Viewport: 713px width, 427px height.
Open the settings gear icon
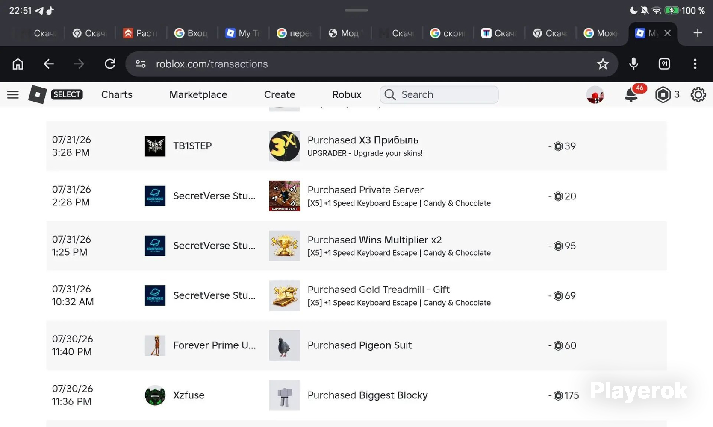pyautogui.click(x=698, y=94)
